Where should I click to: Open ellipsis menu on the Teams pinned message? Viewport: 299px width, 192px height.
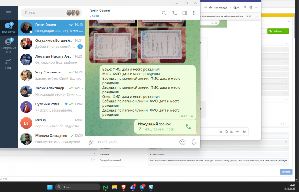click(x=257, y=16)
